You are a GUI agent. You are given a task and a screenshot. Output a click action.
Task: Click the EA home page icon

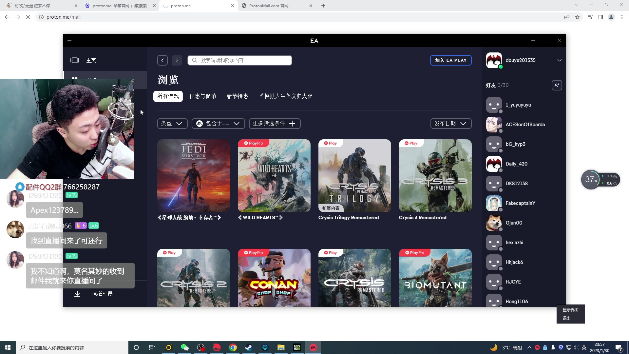click(75, 60)
